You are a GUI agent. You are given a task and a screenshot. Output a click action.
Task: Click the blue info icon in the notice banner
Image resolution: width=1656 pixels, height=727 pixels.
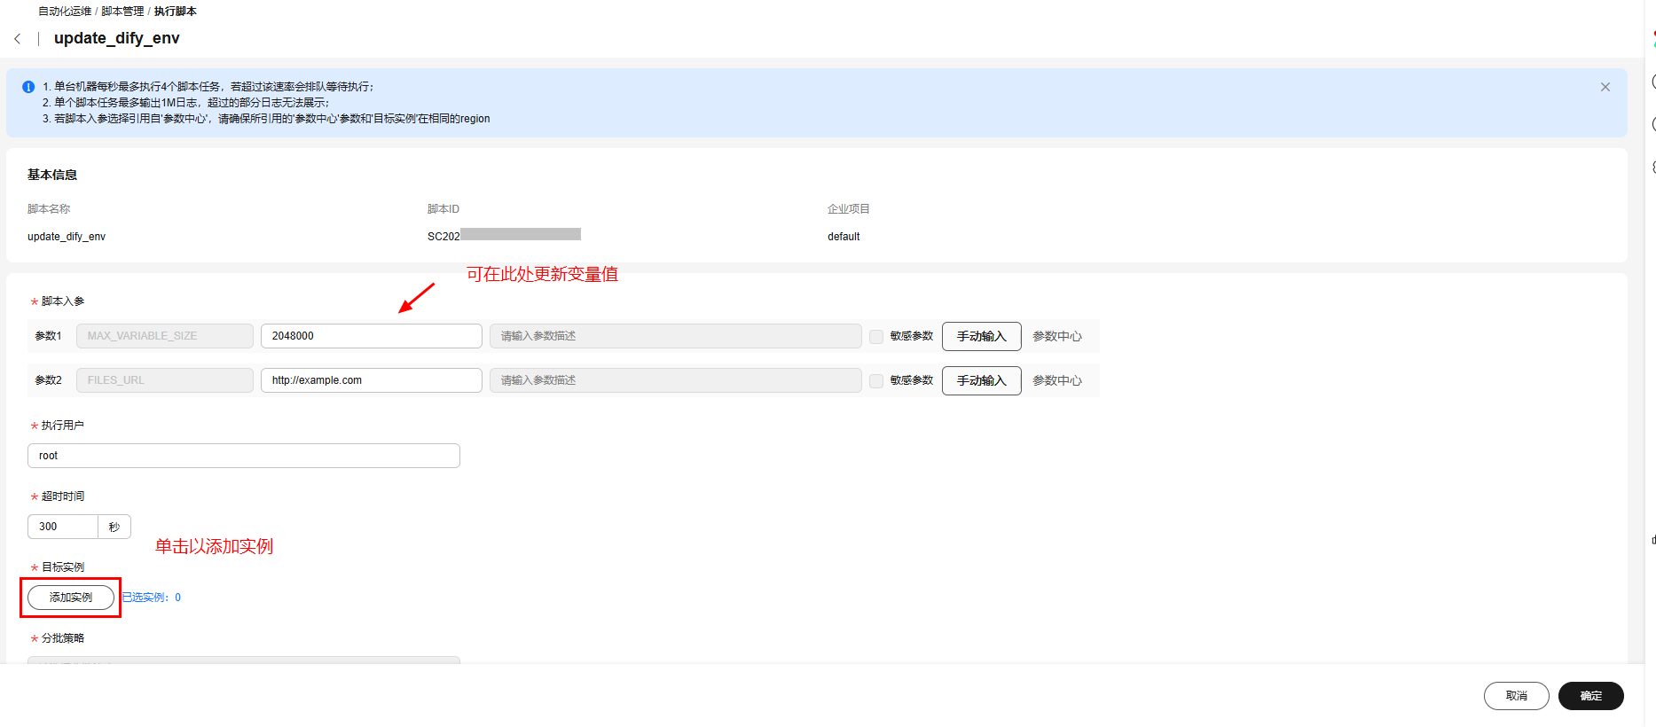click(28, 87)
